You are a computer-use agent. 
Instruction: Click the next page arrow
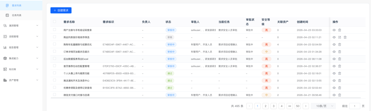[306, 106]
